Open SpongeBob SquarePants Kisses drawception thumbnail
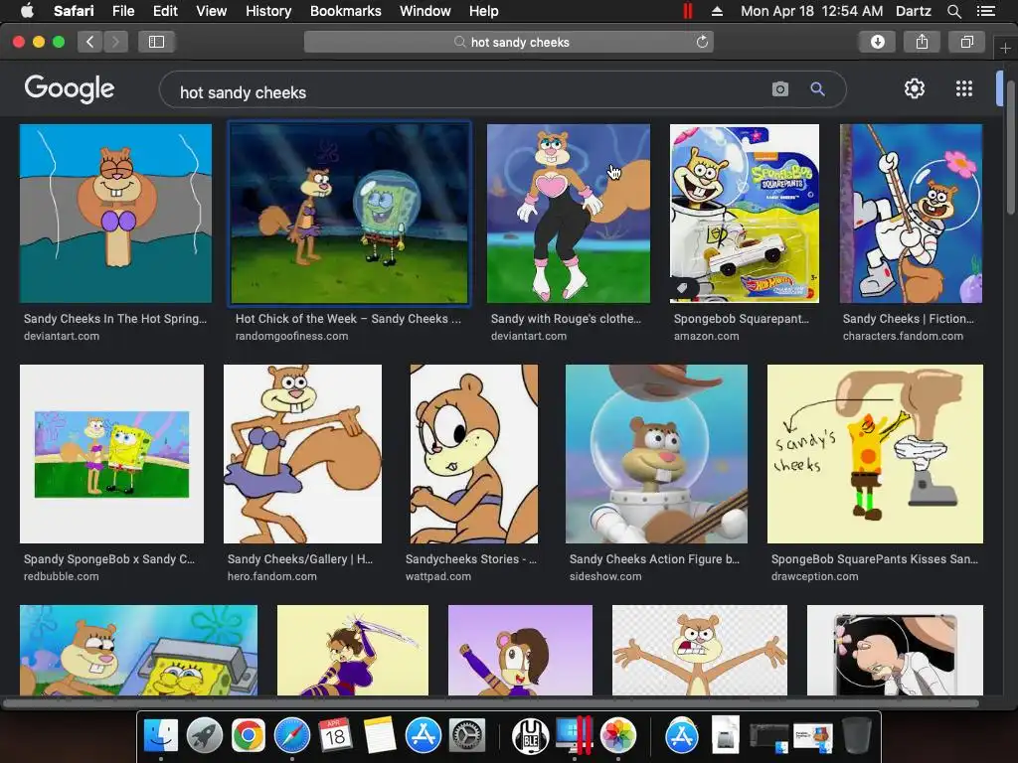This screenshot has height=763, width=1018. pos(875,454)
